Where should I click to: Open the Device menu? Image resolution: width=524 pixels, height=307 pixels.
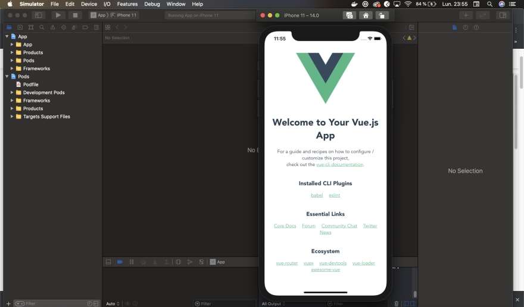pyautogui.click(x=89, y=4)
